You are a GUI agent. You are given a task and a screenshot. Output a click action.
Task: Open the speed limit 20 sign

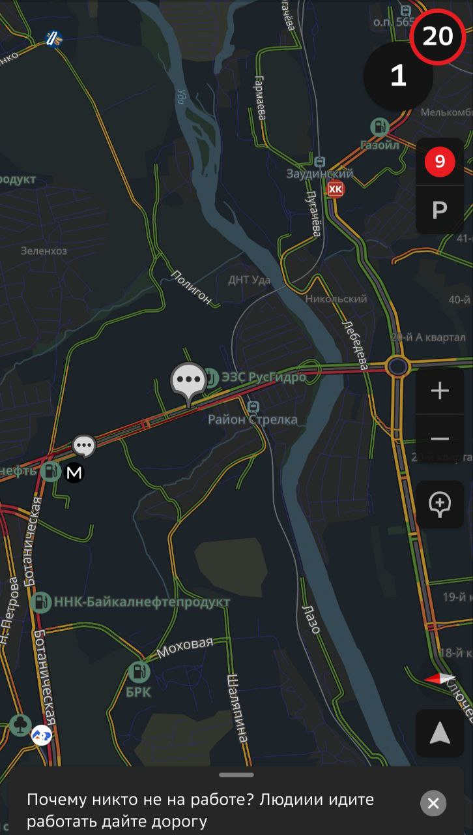(x=437, y=37)
